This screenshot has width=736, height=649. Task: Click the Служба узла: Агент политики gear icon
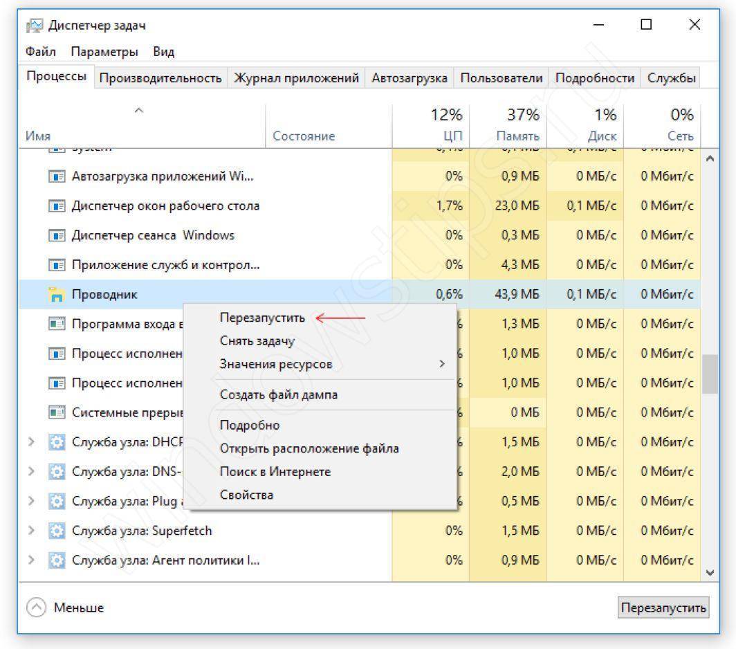point(57,560)
